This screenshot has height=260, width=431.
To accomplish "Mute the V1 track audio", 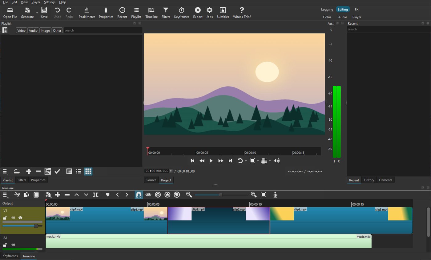I will pos(13,218).
